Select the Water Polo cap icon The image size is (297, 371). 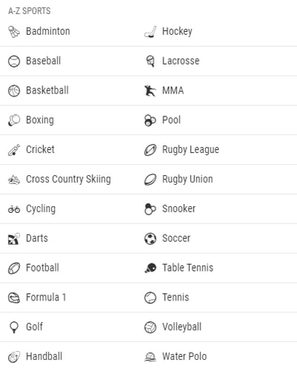tap(150, 357)
